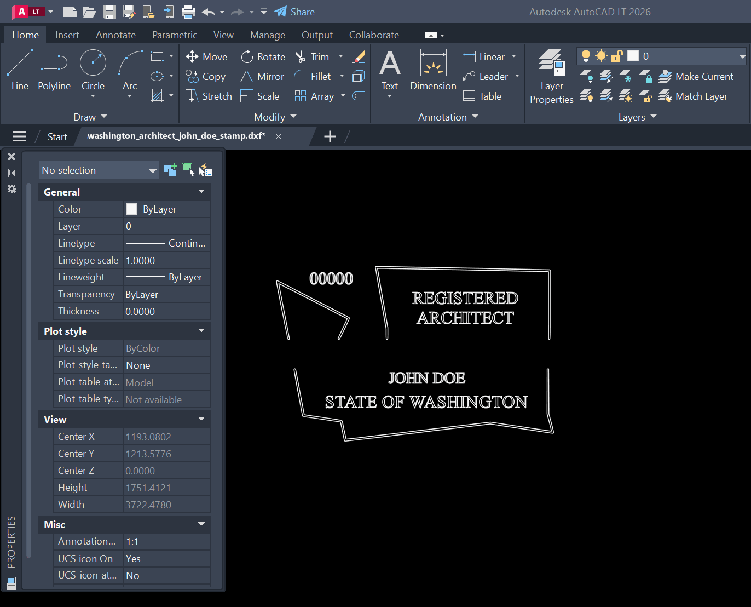
Task: Toggle layer 0 lock icon
Action: point(617,55)
